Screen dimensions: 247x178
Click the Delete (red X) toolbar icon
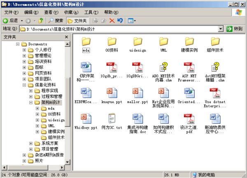coord(112,20)
